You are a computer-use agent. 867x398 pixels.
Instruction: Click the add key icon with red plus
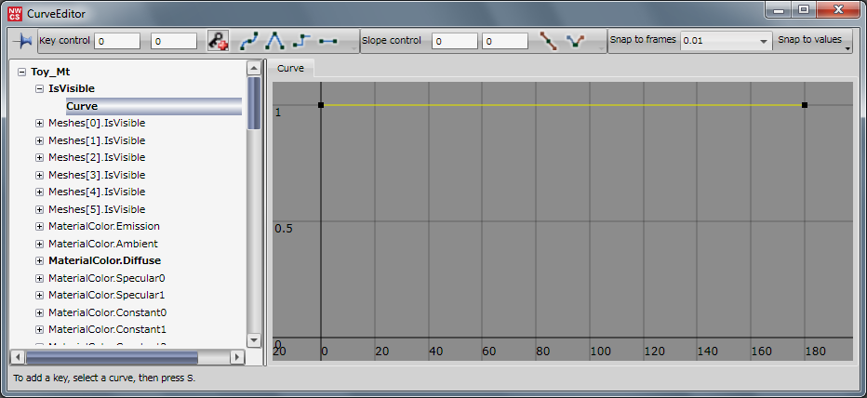click(218, 42)
